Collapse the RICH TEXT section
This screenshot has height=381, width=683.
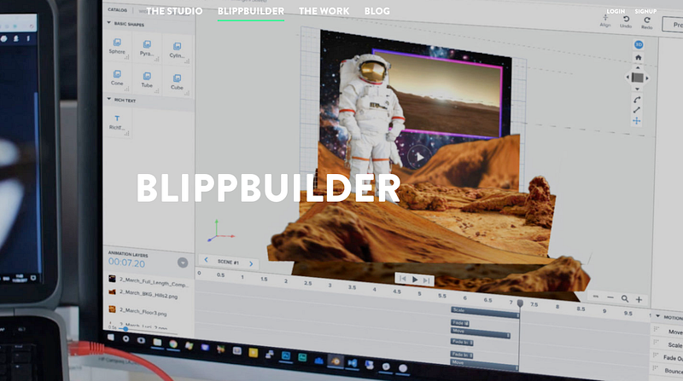(x=109, y=99)
